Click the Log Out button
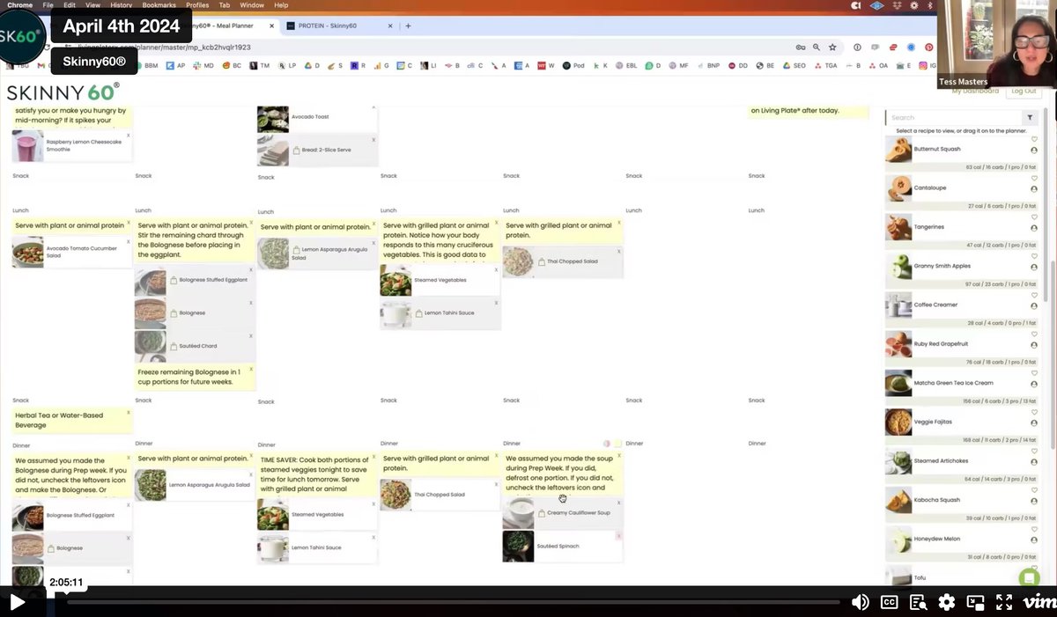 coord(1024,91)
